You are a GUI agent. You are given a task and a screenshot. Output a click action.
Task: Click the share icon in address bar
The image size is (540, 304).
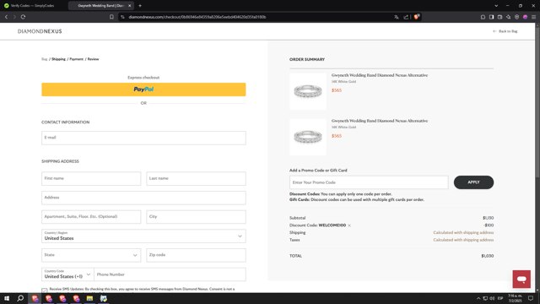tap(406, 17)
